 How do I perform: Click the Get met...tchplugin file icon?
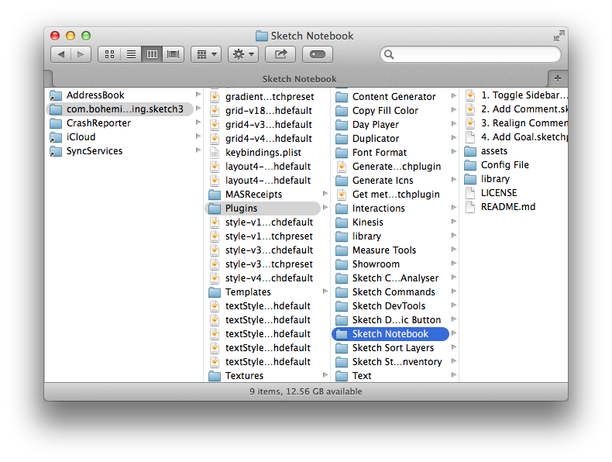[x=342, y=194]
